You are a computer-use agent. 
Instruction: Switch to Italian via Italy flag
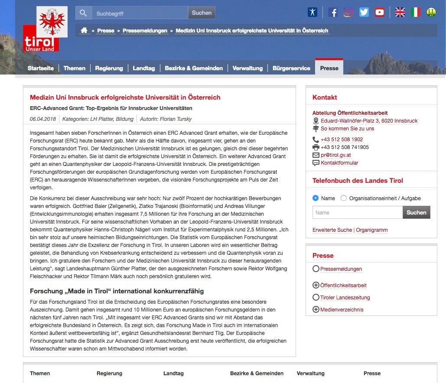416,12
